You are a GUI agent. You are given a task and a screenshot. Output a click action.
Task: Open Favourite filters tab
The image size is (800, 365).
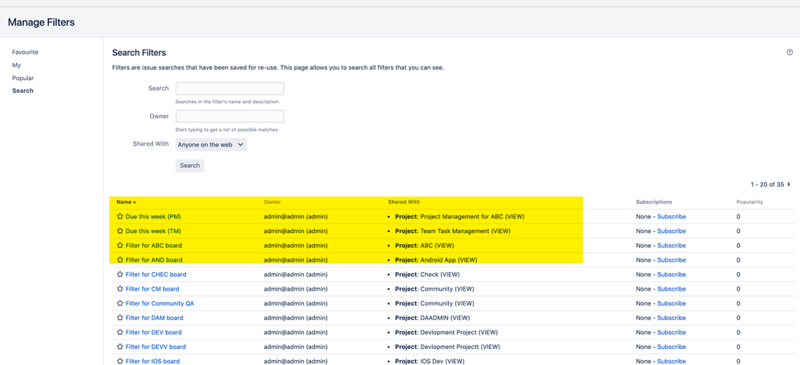(x=25, y=52)
